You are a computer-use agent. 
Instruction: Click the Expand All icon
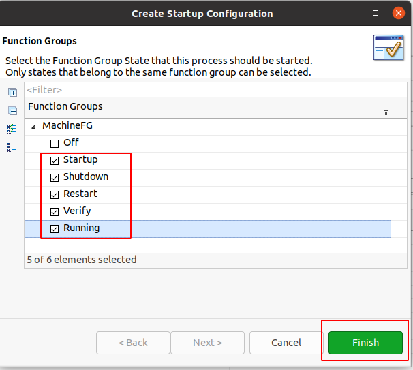12,92
